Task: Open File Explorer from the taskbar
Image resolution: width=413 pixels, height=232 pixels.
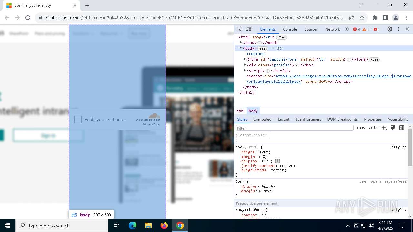Action: (148, 226)
